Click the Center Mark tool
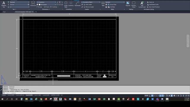 [x=66, y=4]
